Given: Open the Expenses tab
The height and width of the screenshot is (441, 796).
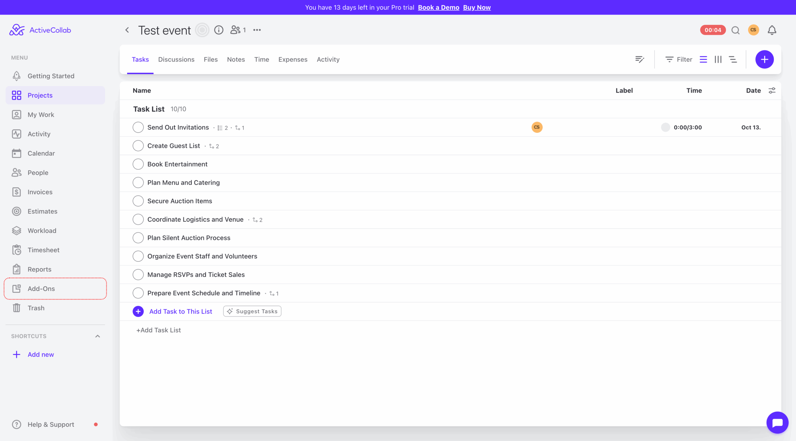Looking at the screenshot, I should (x=293, y=59).
